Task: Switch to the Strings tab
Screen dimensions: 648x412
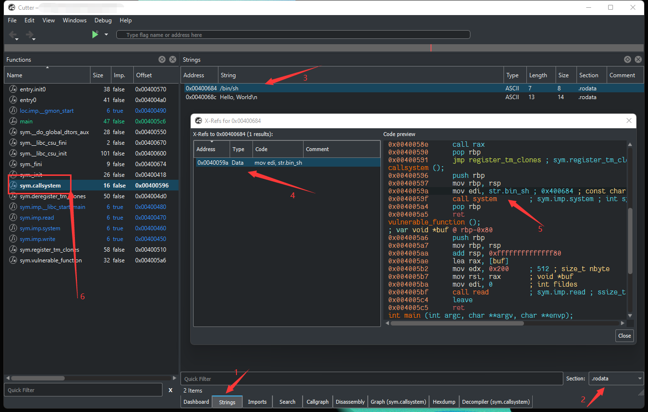Action: 227,402
